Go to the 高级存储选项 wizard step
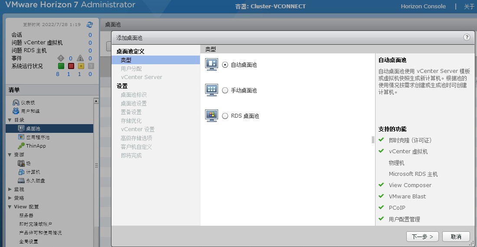This screenshot has width=477, height=247. (x=136, y=138)
